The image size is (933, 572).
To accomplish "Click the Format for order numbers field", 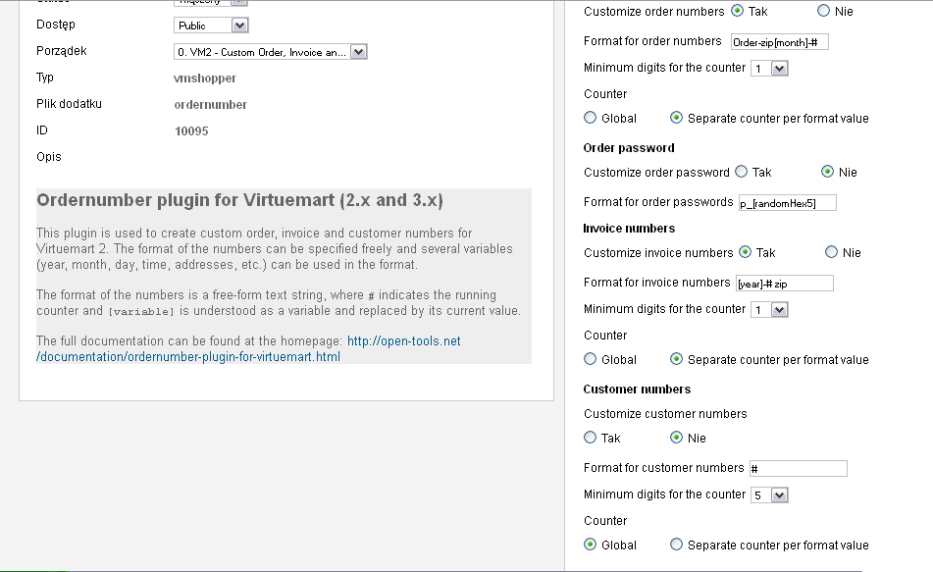I will pyautogui.click(x=780, y=41).
